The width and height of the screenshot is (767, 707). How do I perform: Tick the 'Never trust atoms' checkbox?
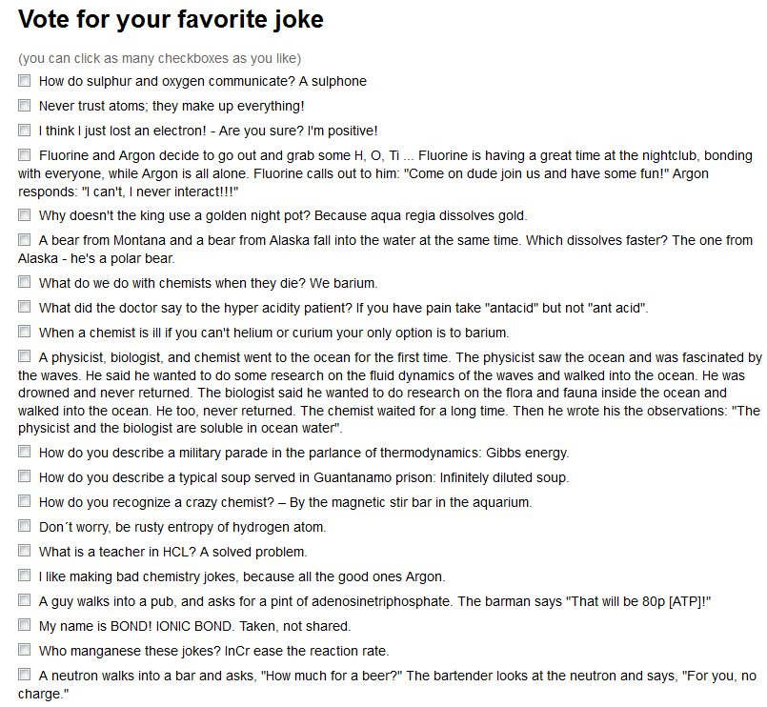[25, 105]
